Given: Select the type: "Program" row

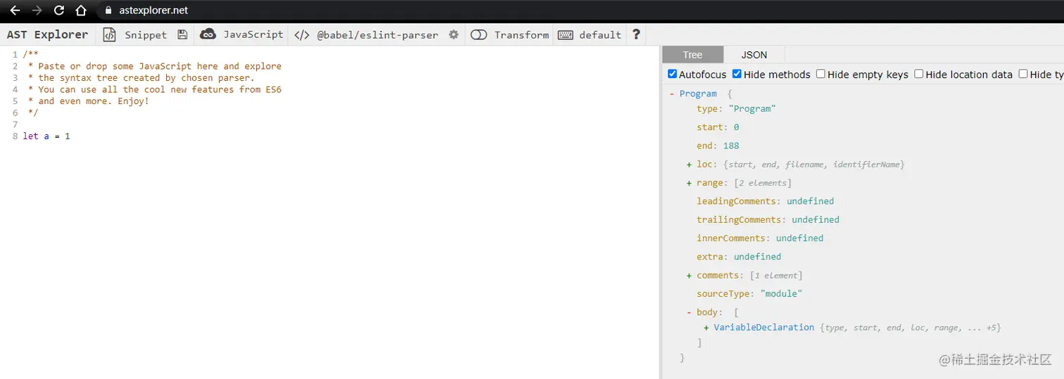Looking at the screenshot, I should [736, 109].
